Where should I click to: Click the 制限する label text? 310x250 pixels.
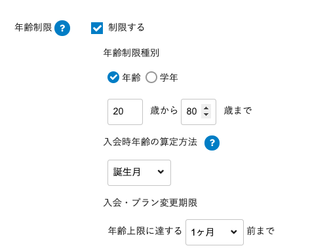coord(126,27)
